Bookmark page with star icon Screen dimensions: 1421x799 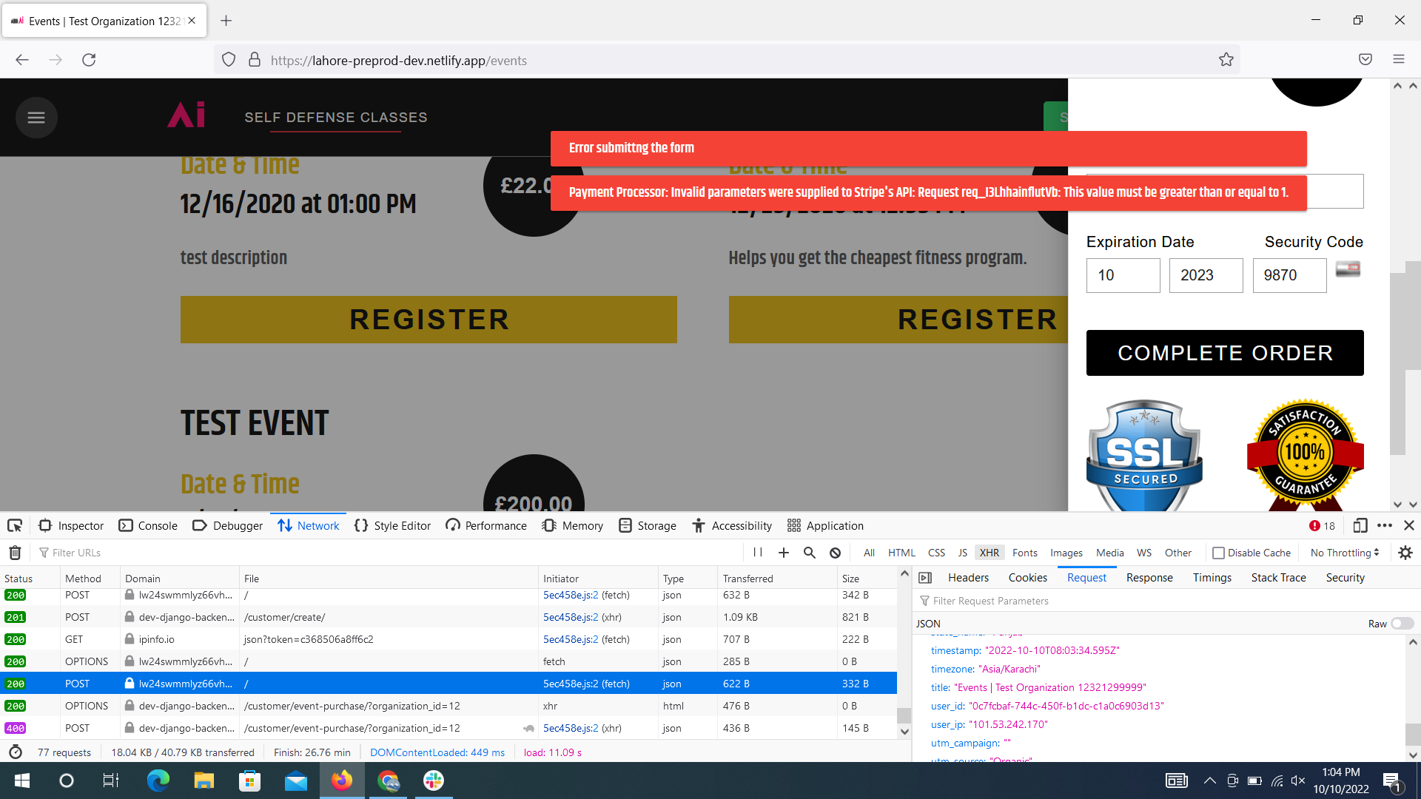point(1226,60)
